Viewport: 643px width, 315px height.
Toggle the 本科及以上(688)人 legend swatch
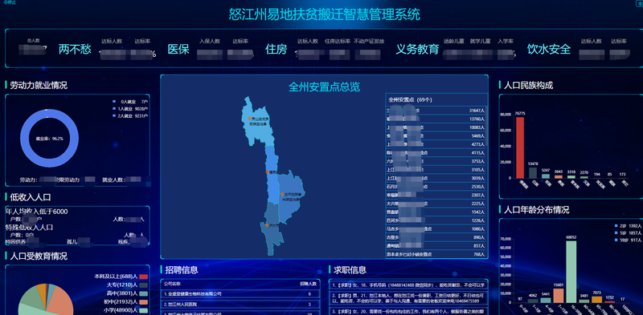[x=144, y=277]
